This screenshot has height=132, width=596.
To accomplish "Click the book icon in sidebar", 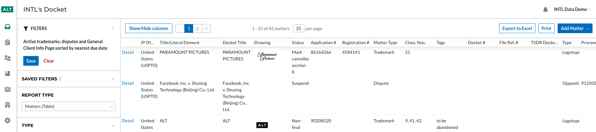I will click(8, 74).
